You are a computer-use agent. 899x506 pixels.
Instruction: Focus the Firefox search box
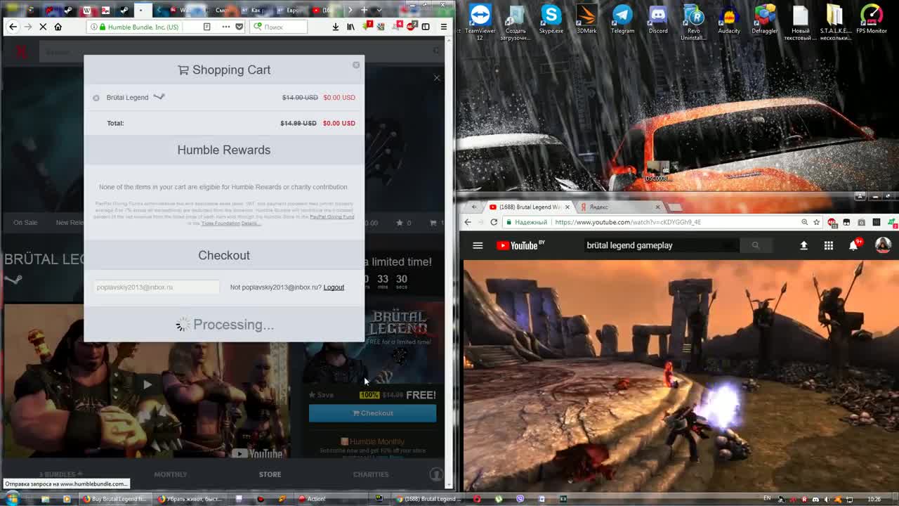pyautogui.click(x=279, y=27)
